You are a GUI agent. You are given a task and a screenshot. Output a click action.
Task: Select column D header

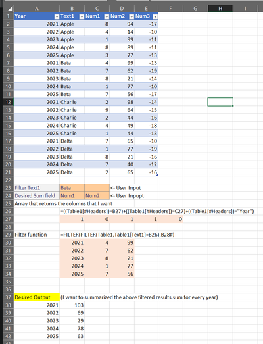tap(122, 9)
